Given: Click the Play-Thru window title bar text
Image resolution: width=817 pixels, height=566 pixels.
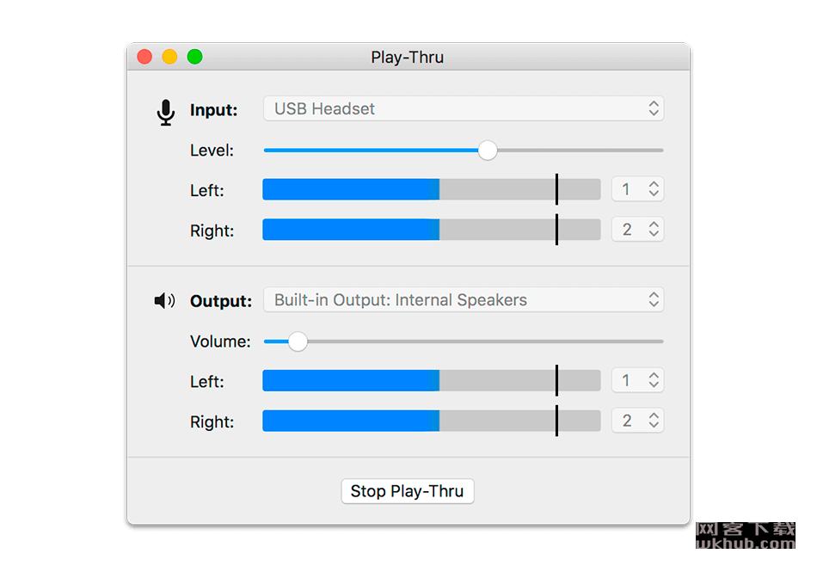Looking at the screenshot, I should tap(408, 57).
